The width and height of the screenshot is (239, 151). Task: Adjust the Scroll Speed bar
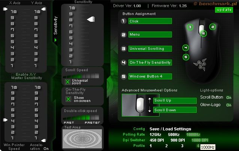tap(81, 76)
